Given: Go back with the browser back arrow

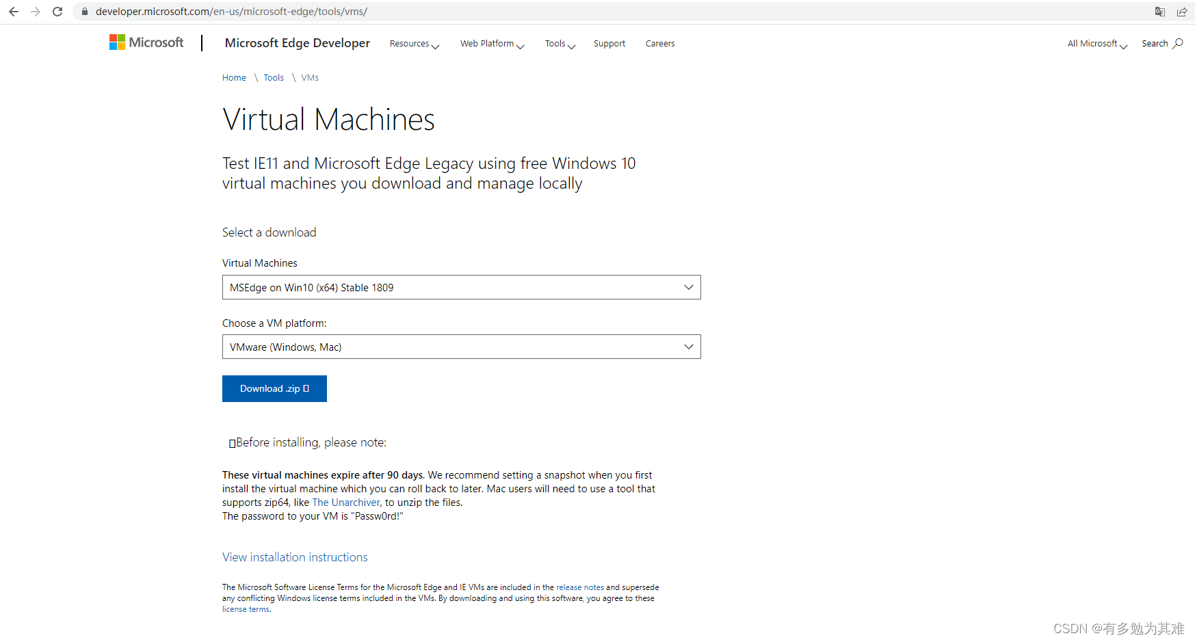Looking at the screenshot, I should tap(13, 12).
